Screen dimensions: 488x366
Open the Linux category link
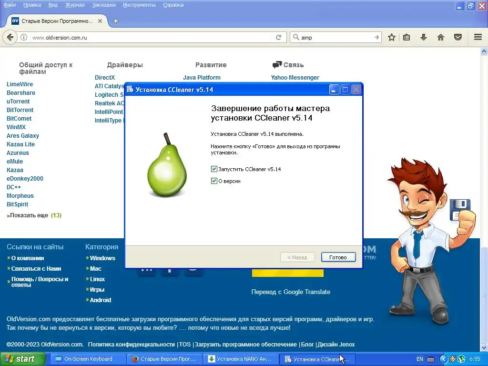(x=97, y=279)
